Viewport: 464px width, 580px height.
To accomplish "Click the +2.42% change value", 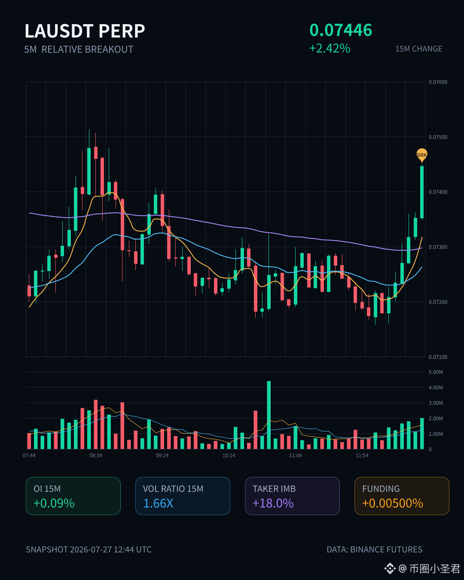I will point(330,48).
